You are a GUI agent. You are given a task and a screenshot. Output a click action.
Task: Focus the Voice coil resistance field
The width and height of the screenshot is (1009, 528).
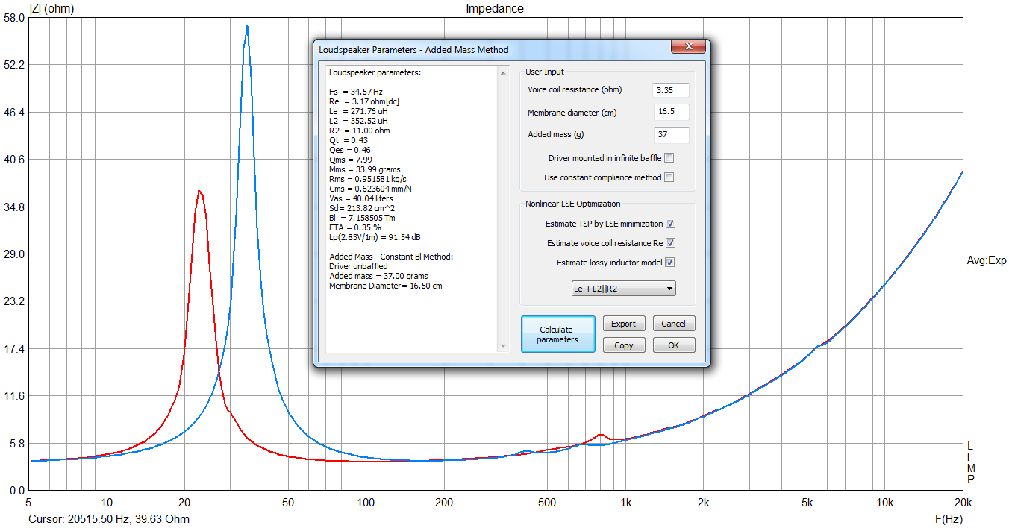670,89
